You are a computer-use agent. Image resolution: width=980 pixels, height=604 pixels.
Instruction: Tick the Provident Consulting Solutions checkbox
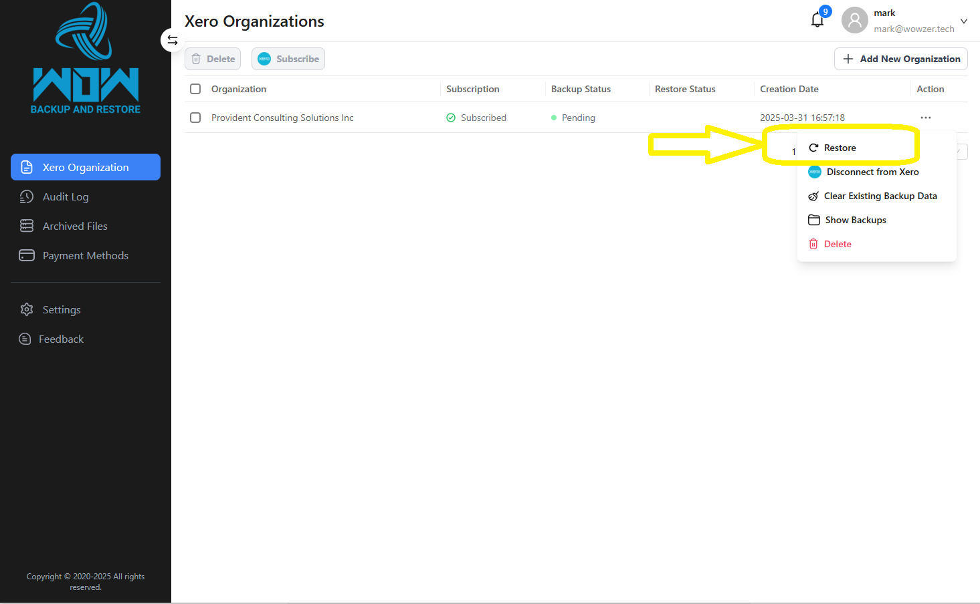[195, 118]
